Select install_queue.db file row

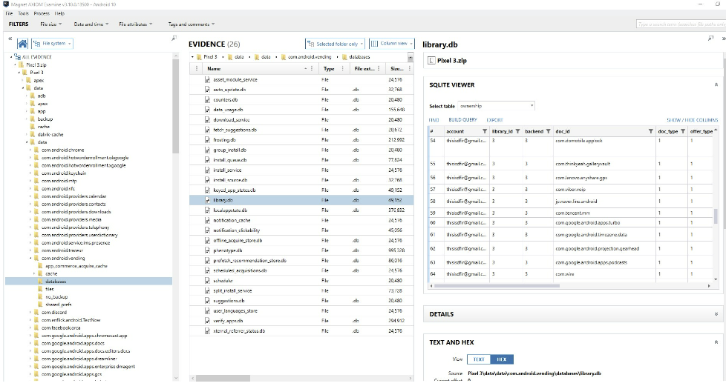(301, 160)
